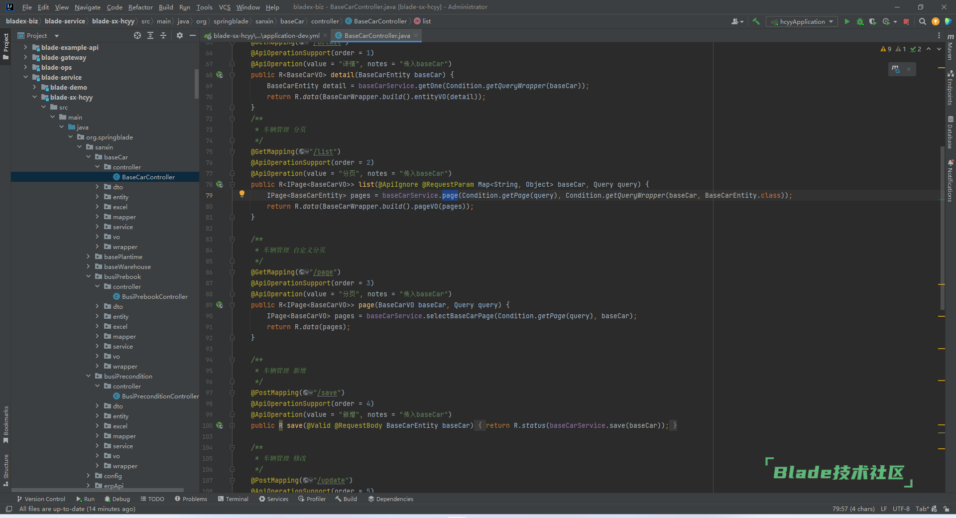The image size is (956, 518).
Task: Open editor tabs more-options menu
Action: 939,35
